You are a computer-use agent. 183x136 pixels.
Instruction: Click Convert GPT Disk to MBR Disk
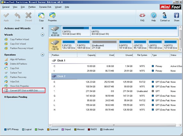pos(24,90)
